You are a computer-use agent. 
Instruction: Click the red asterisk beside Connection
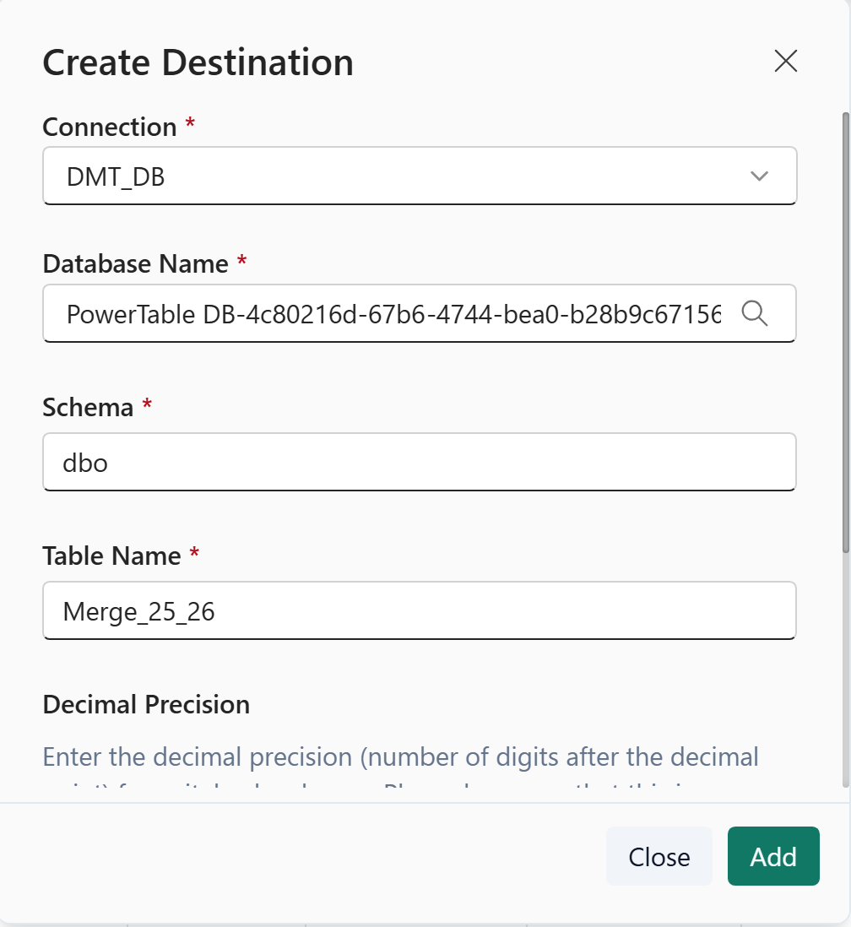190,125
